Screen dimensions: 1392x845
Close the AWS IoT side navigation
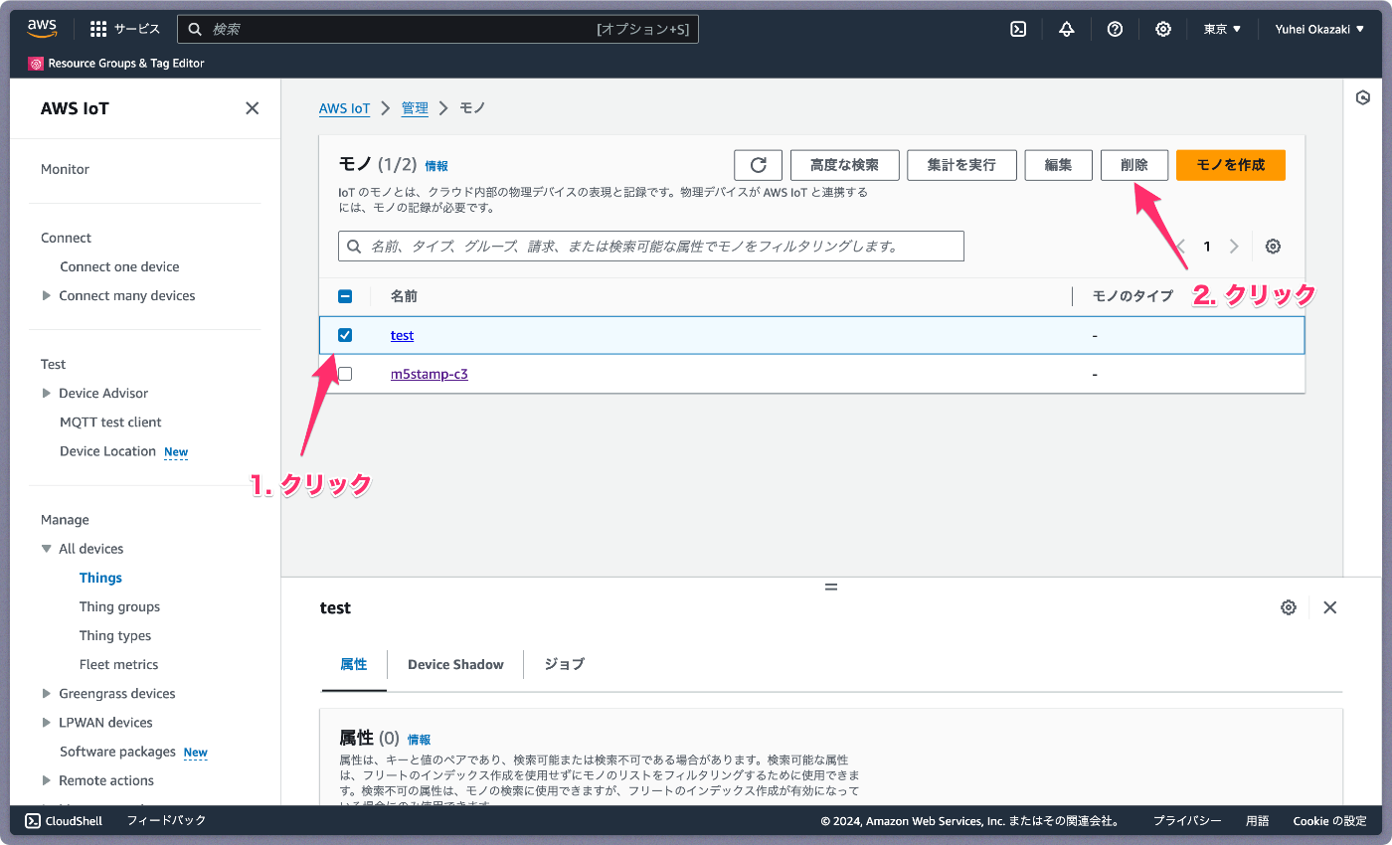click(253, 108)
